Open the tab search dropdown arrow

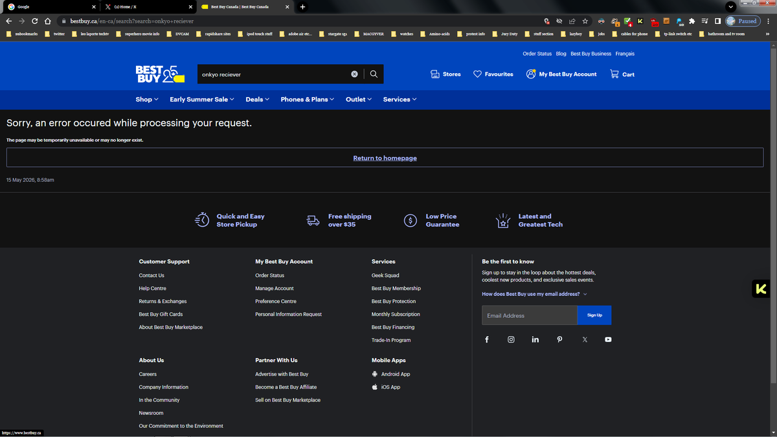click(731, 6)
